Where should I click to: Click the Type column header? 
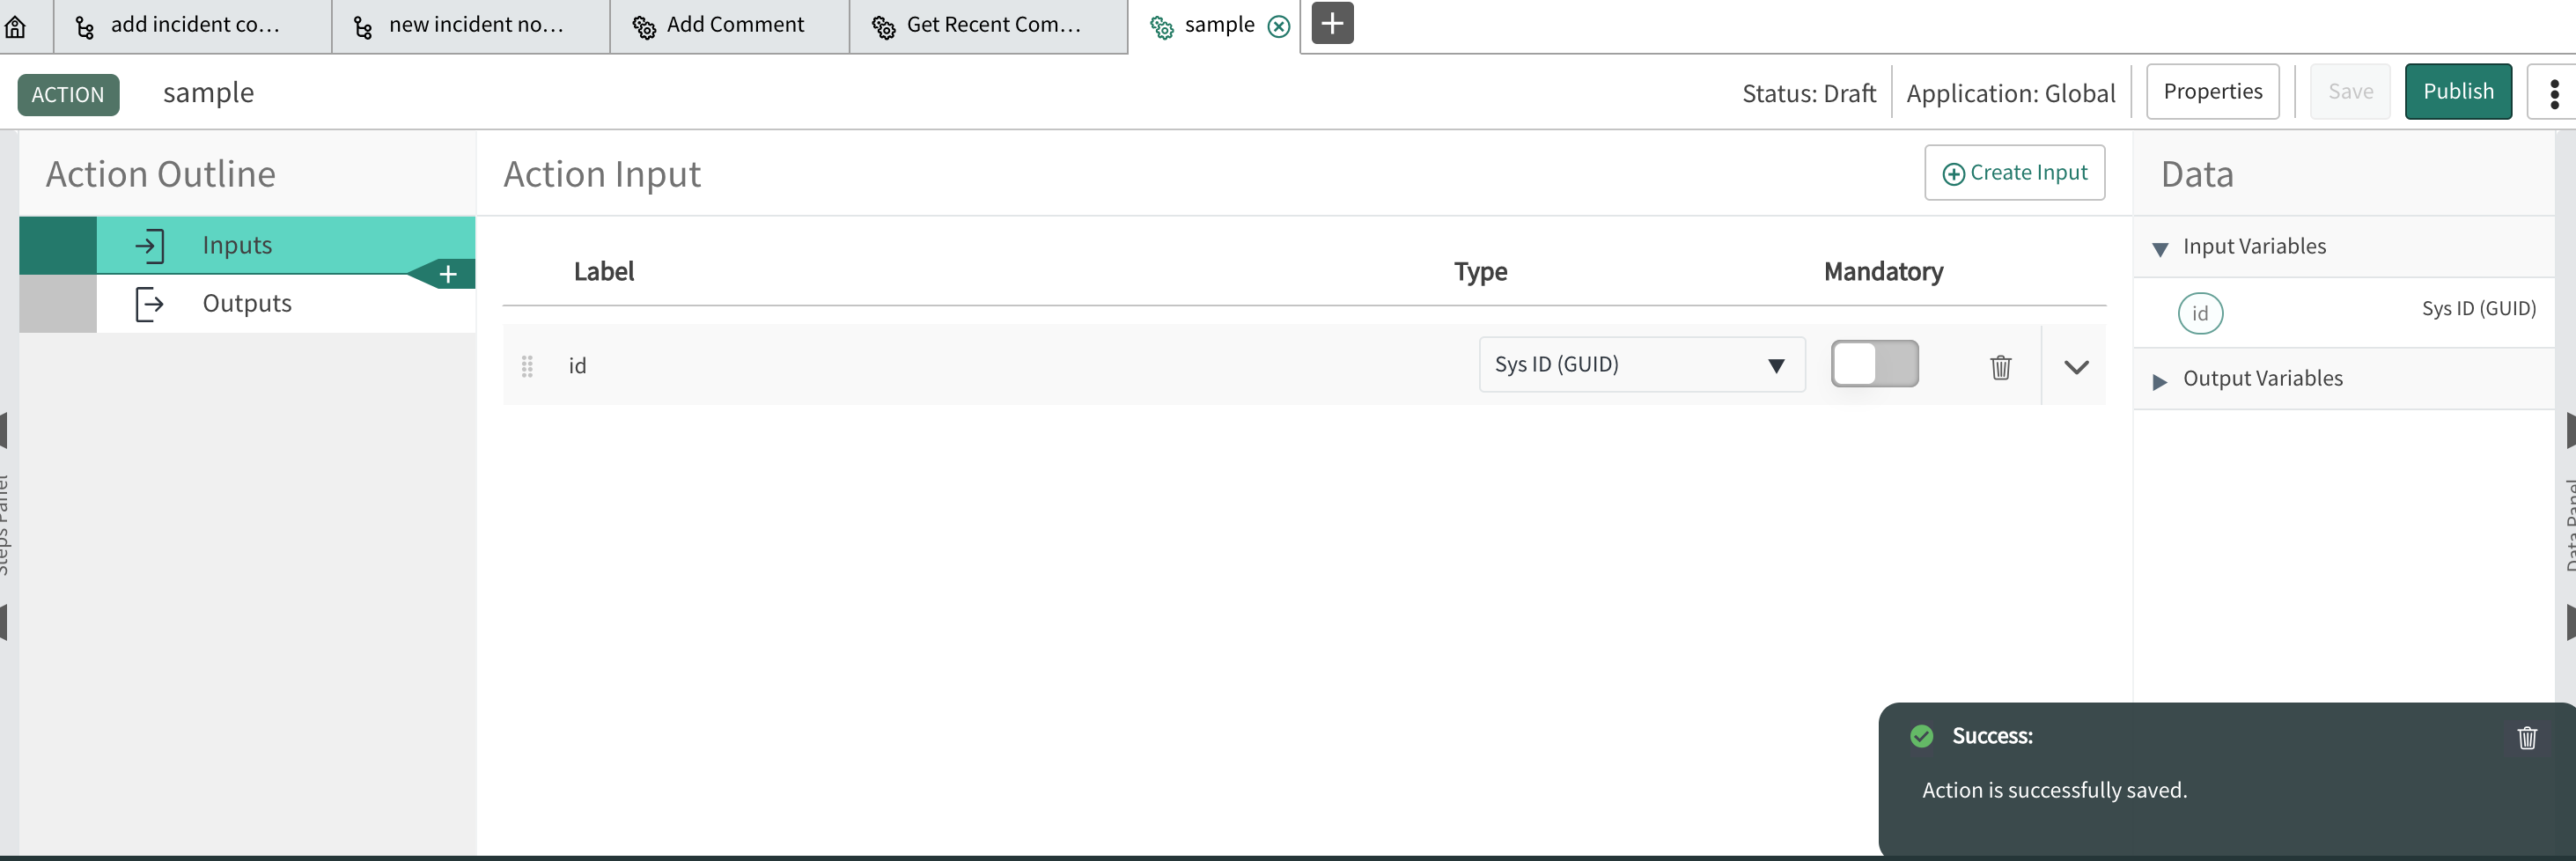click(1480, 272)
